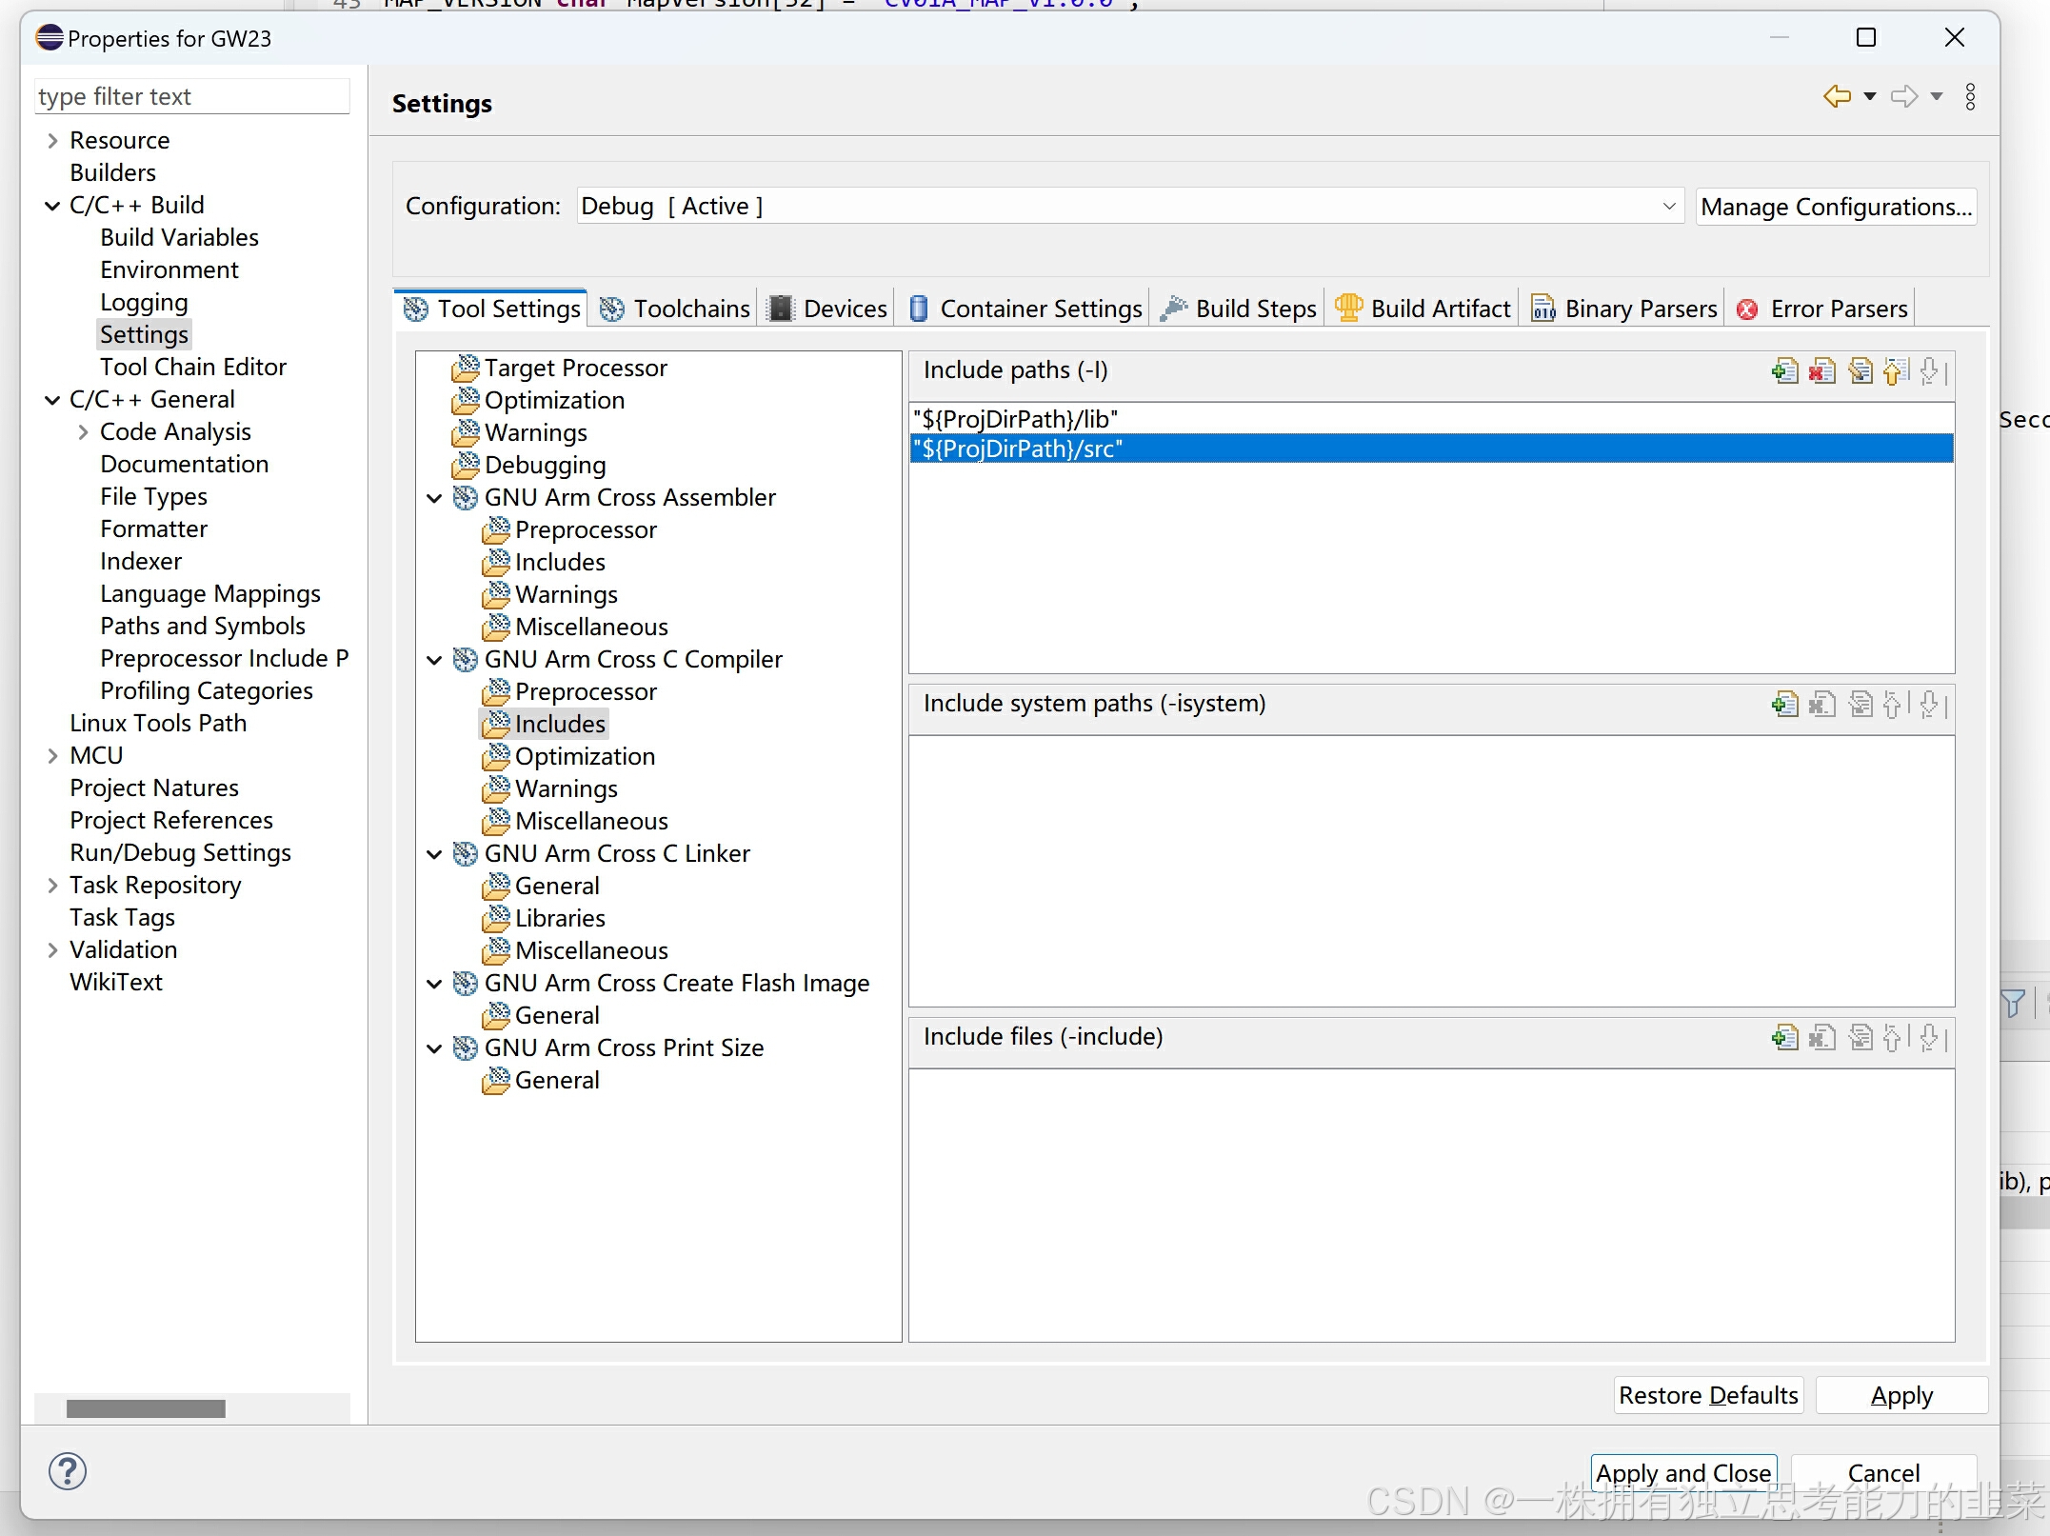Image resolution: width=2050 pixels, height=1536 pixels.
Task: Click the Apply and Close button
Action: click(1682, 1472)
